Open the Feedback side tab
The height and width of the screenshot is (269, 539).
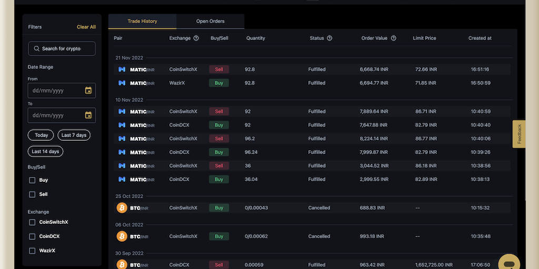pos(519,134)
